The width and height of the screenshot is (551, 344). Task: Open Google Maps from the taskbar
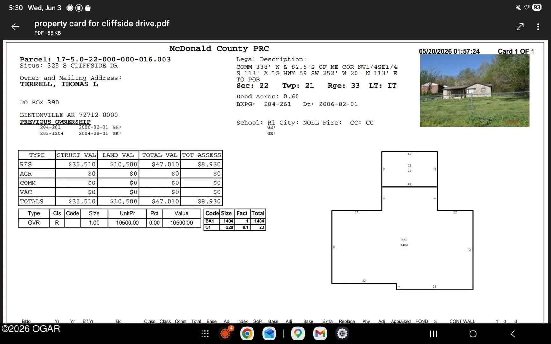pyautogui.click(x=298, y=333)
